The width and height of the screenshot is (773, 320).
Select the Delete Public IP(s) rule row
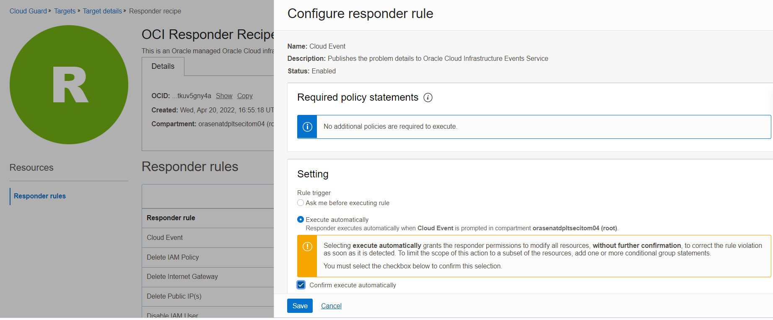[x=174, y=297]
